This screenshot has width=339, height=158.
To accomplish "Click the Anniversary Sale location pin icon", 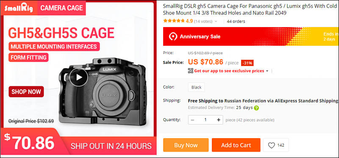I will [173, 36].
